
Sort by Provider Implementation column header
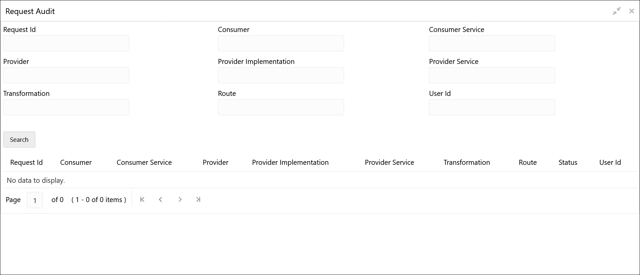pyautogui.click(x=290, y=162)
